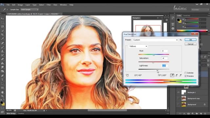
Task: Open the File menu
Action: click(8, 5)
